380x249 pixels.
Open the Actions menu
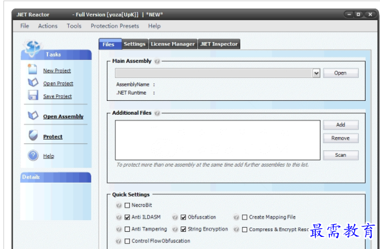(48, 26)
